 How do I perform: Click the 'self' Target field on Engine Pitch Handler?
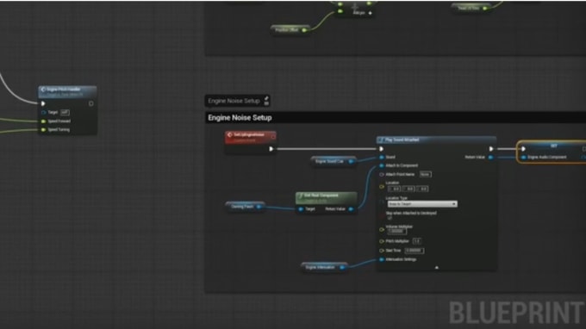(x=65, y=113)
